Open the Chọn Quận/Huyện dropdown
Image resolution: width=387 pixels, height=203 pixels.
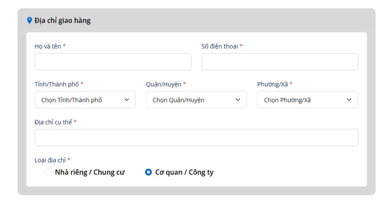click(196, 100)
